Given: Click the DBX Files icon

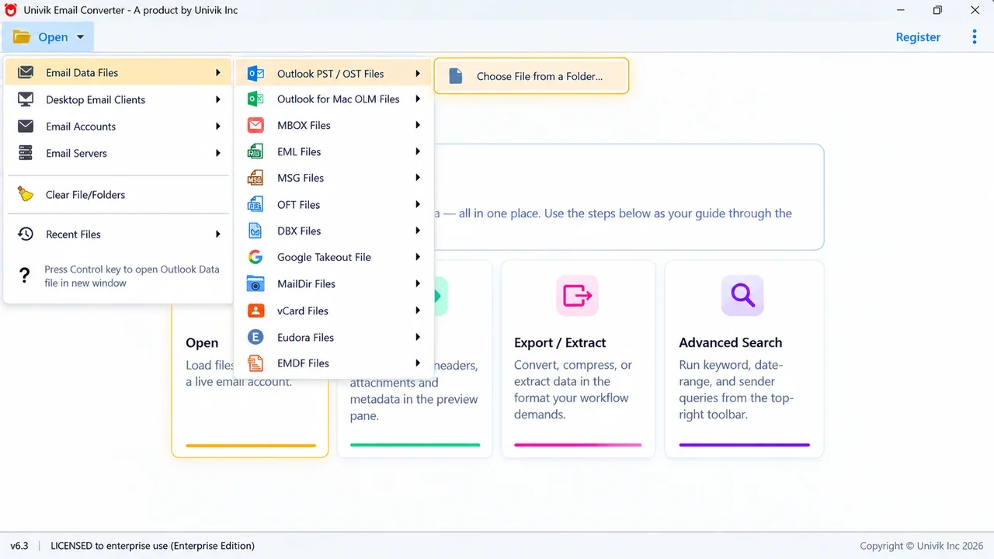Looking at the screenshot, I should click(x=255, y=231).
